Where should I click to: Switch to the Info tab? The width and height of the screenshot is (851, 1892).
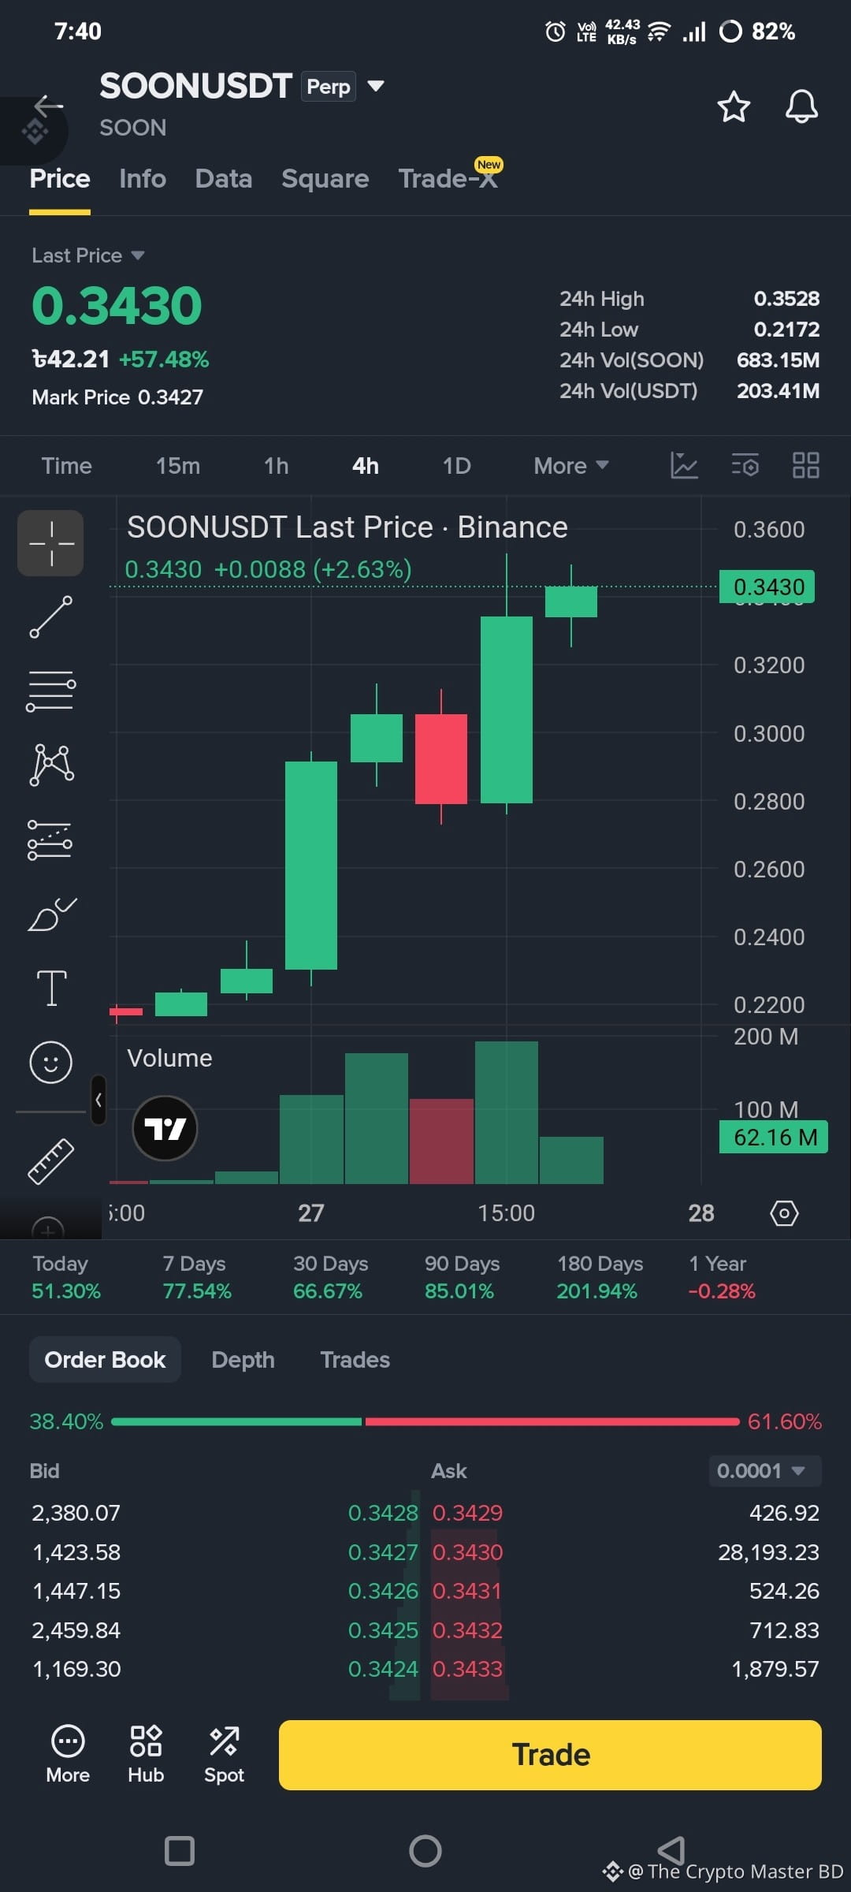tap(143, 179)
